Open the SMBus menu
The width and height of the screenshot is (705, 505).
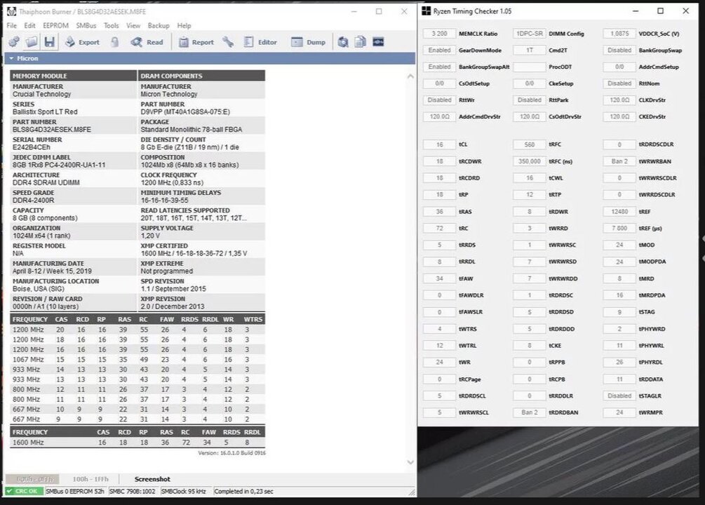86,26
